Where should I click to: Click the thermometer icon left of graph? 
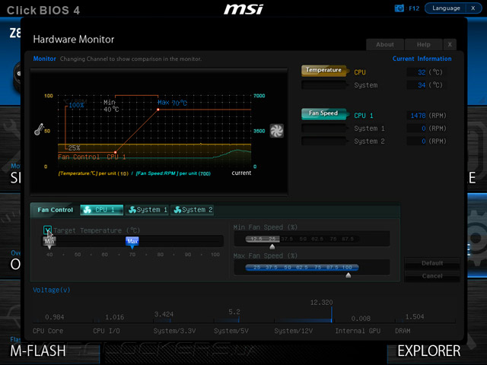click(39, 129)
